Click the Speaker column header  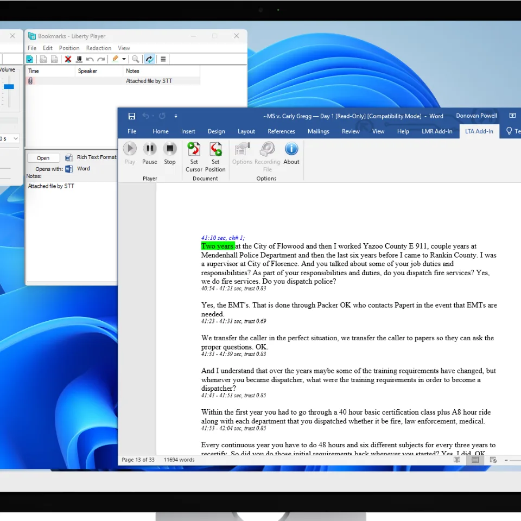[99, 71]
